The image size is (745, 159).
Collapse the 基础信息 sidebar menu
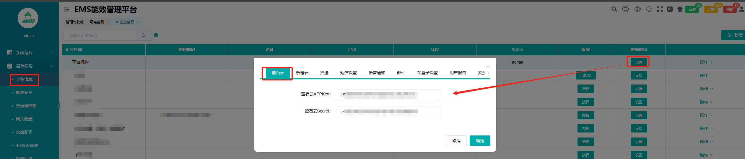click(x=30, y=66)
